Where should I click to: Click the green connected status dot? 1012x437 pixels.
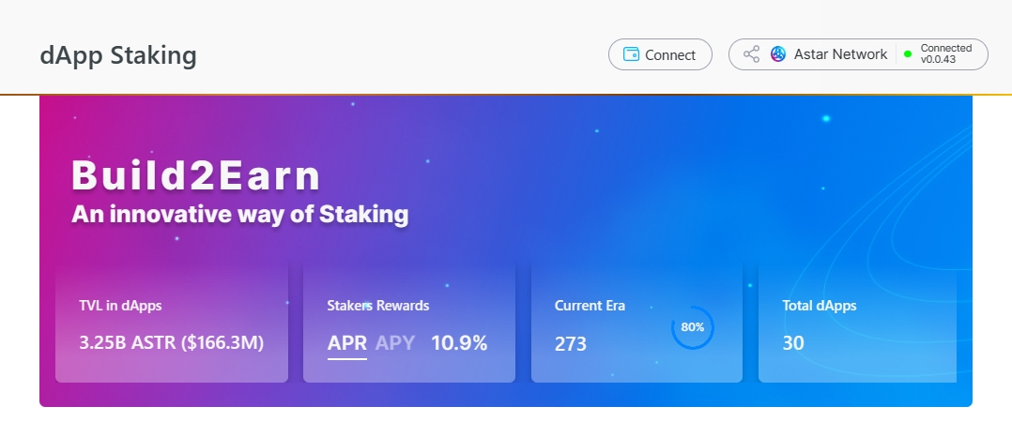[908, 54]
